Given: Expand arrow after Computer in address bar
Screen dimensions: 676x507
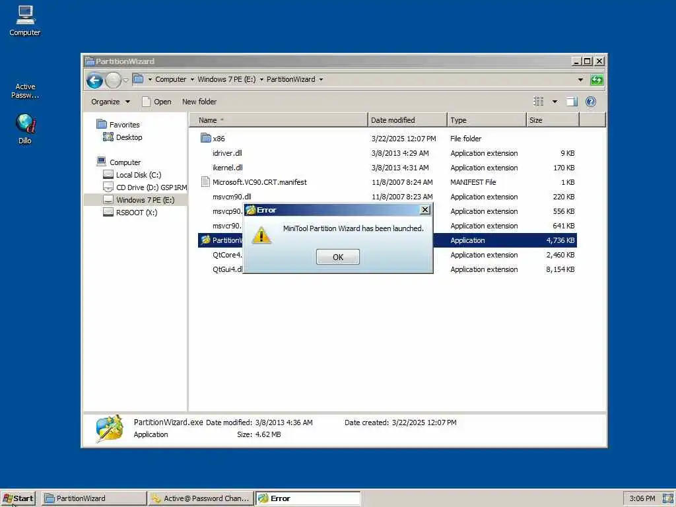Looking at the screenshot, I should pyautogui.click(x=192, y=79).
